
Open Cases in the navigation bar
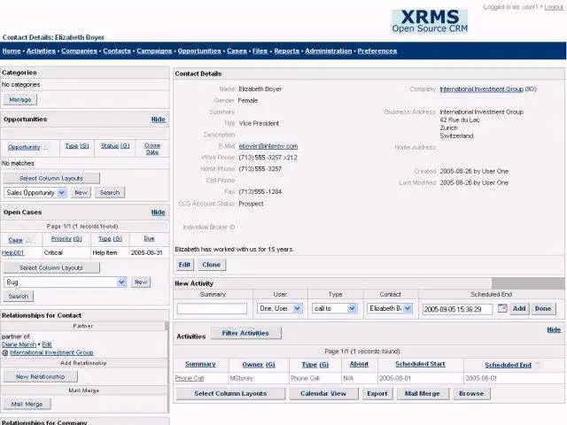pyautogui.click(x=237, y=51)
